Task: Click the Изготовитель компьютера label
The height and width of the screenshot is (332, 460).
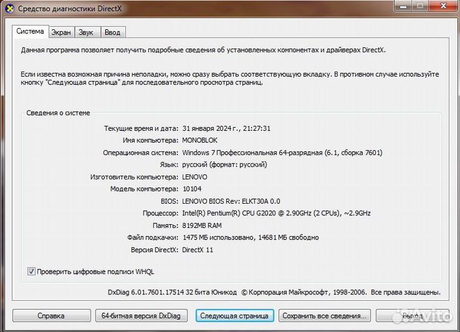Action: [134, 177]
